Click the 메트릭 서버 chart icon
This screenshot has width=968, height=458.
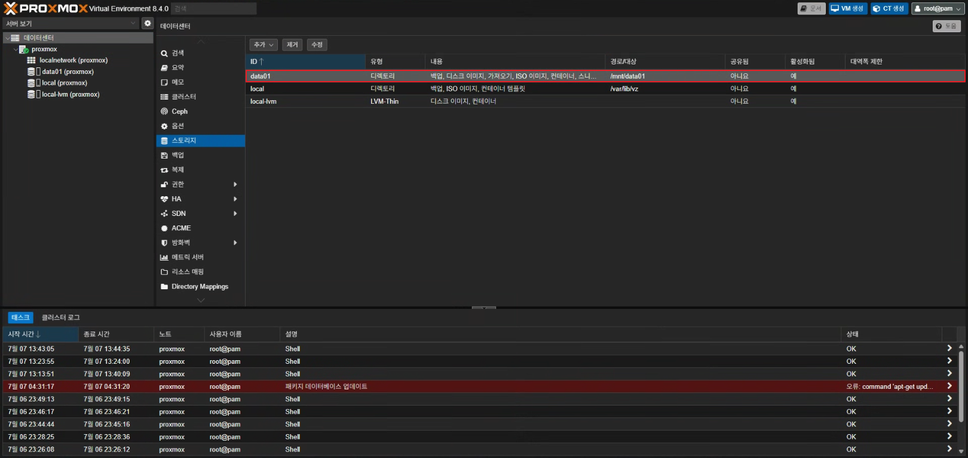pyautogui.click(x=164, y=258)
